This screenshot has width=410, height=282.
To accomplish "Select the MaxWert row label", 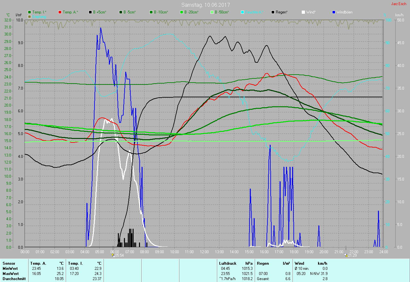I will click(x=11, y=274).
